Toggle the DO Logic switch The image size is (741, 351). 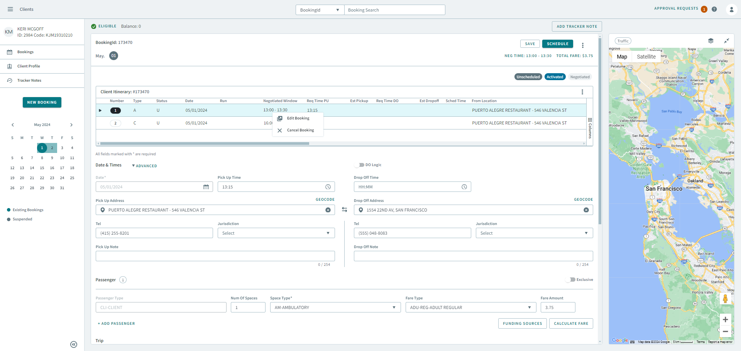(x=360, y=165)
